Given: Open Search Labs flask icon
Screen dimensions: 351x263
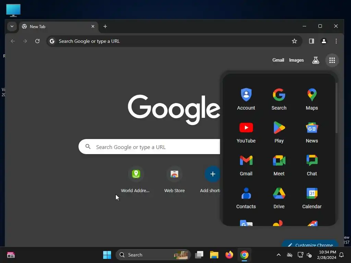Looking at the screenshot, I should click(316, 60).
